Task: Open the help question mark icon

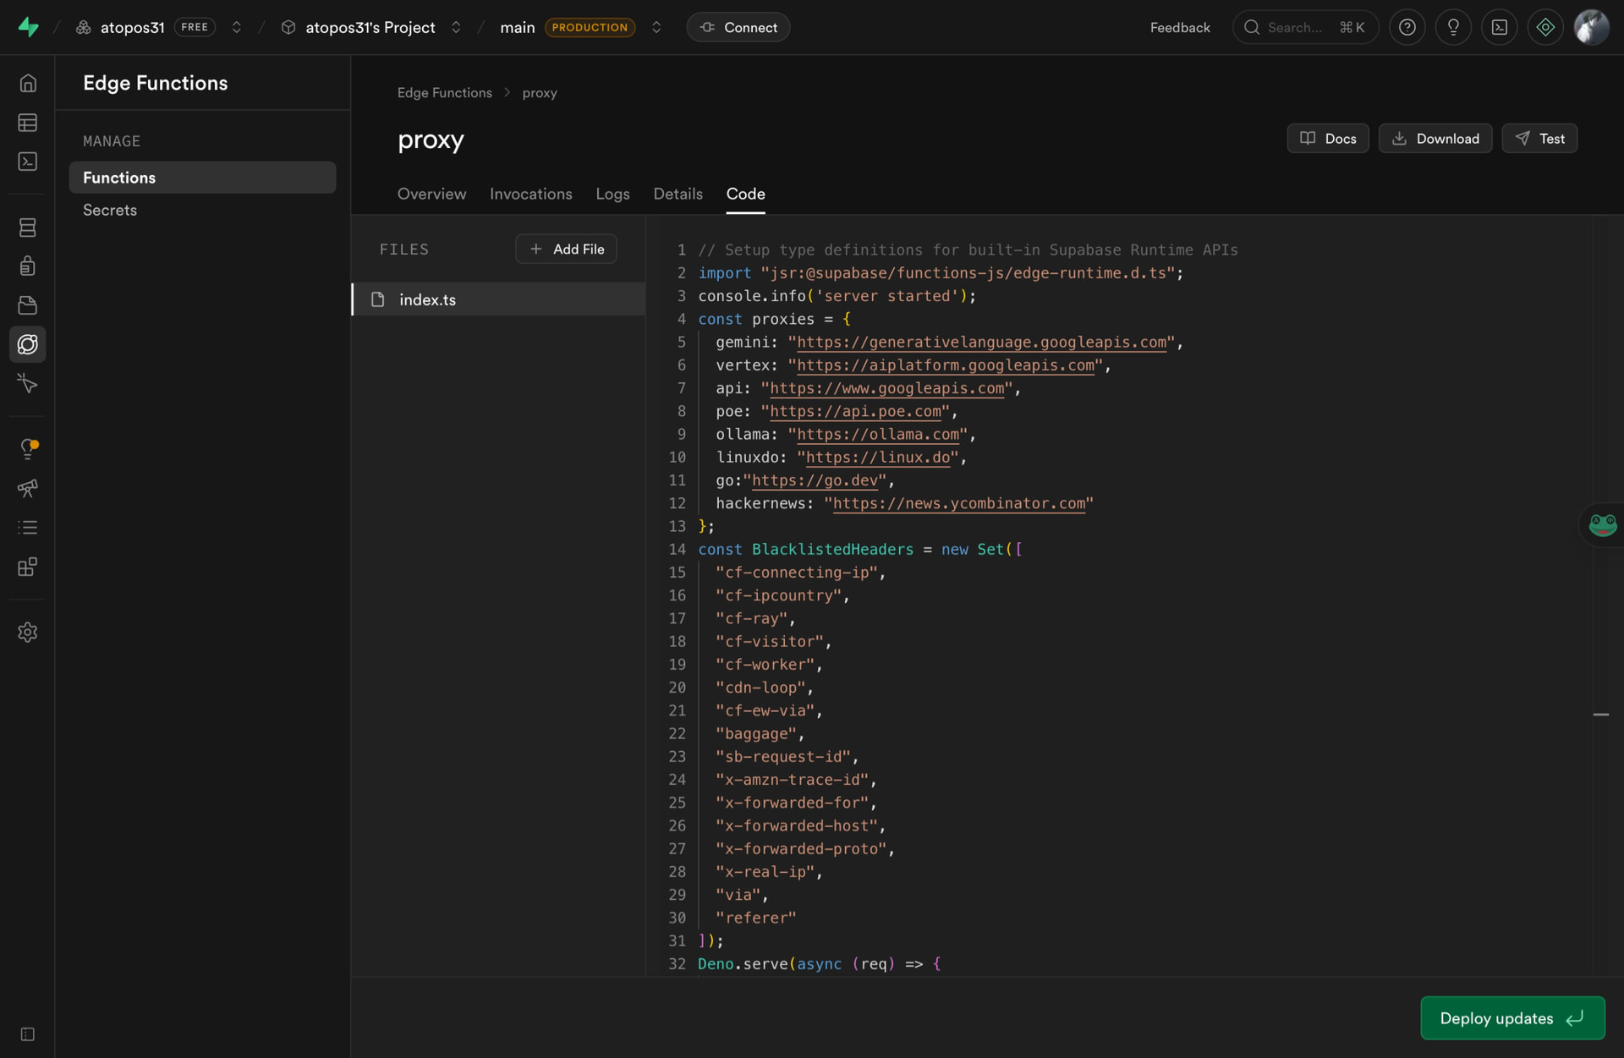Action: pos(1407,27)
